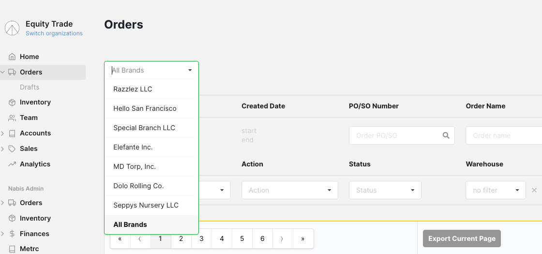This screenshot has height=254, width=542.
Task: Open Team using the people icon
Action: click(x=12, y=118)
